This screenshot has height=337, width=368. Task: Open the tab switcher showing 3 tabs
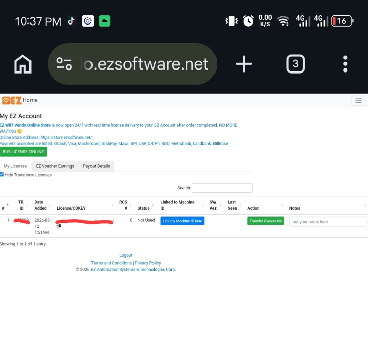point(295,64)
